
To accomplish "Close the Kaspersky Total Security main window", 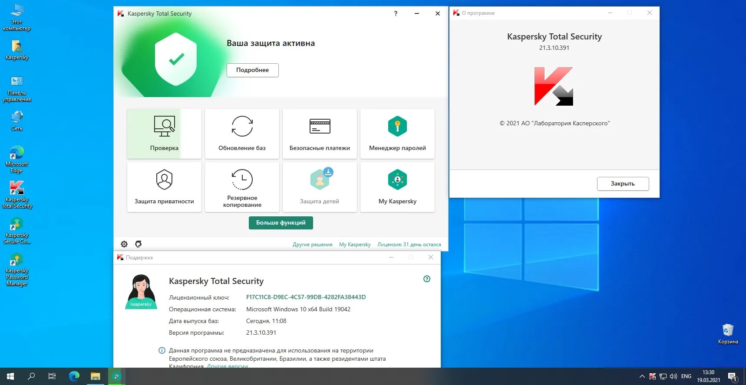I will (x=438, y=13).
